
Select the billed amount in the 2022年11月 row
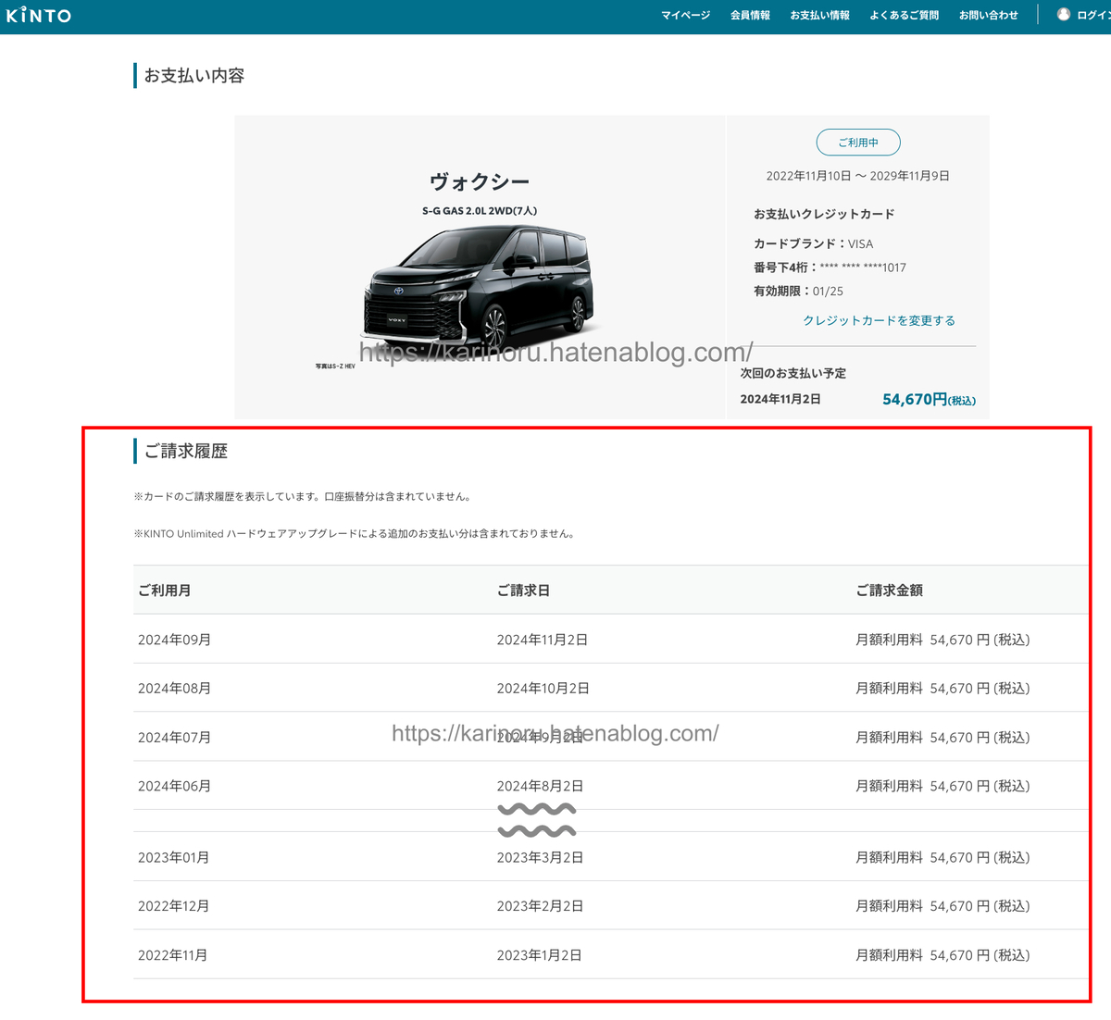pyautogui.click(x=942, y=955)
